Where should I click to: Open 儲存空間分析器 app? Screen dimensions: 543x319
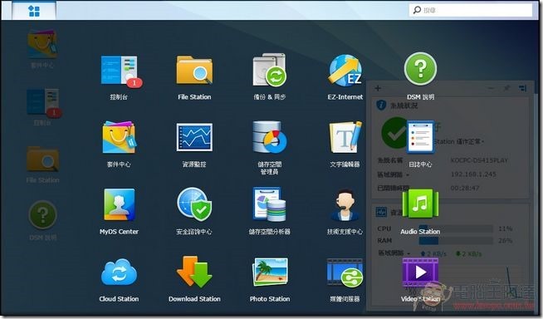click(269, 212)
